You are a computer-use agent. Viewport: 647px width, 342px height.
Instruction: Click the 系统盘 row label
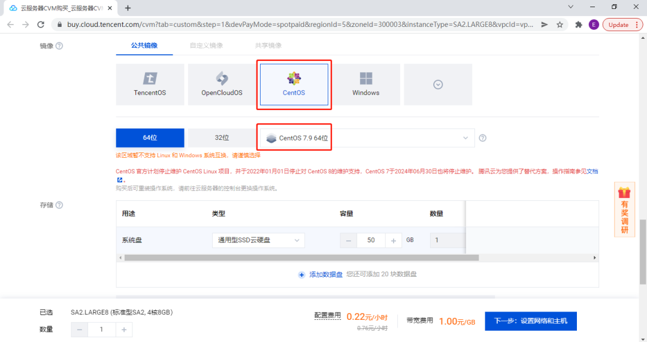click(x=132, y=240)
